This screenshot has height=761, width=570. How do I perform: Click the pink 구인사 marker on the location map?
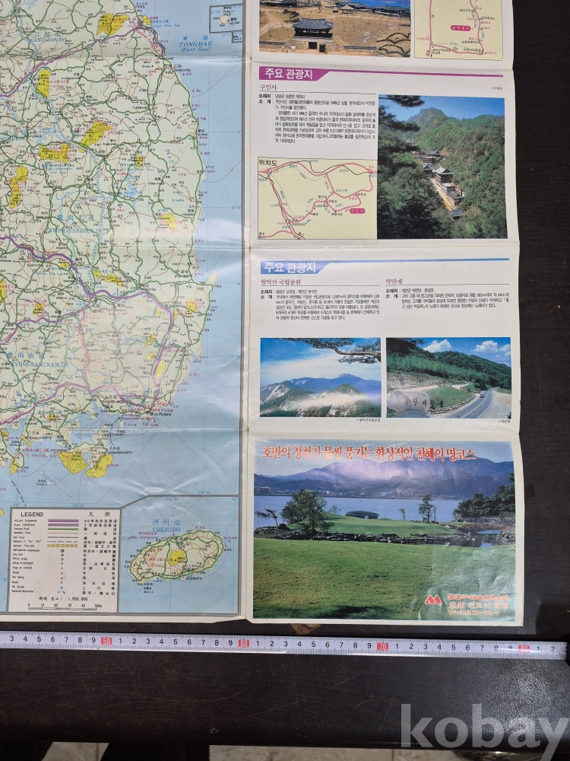(x=356, y=212)
